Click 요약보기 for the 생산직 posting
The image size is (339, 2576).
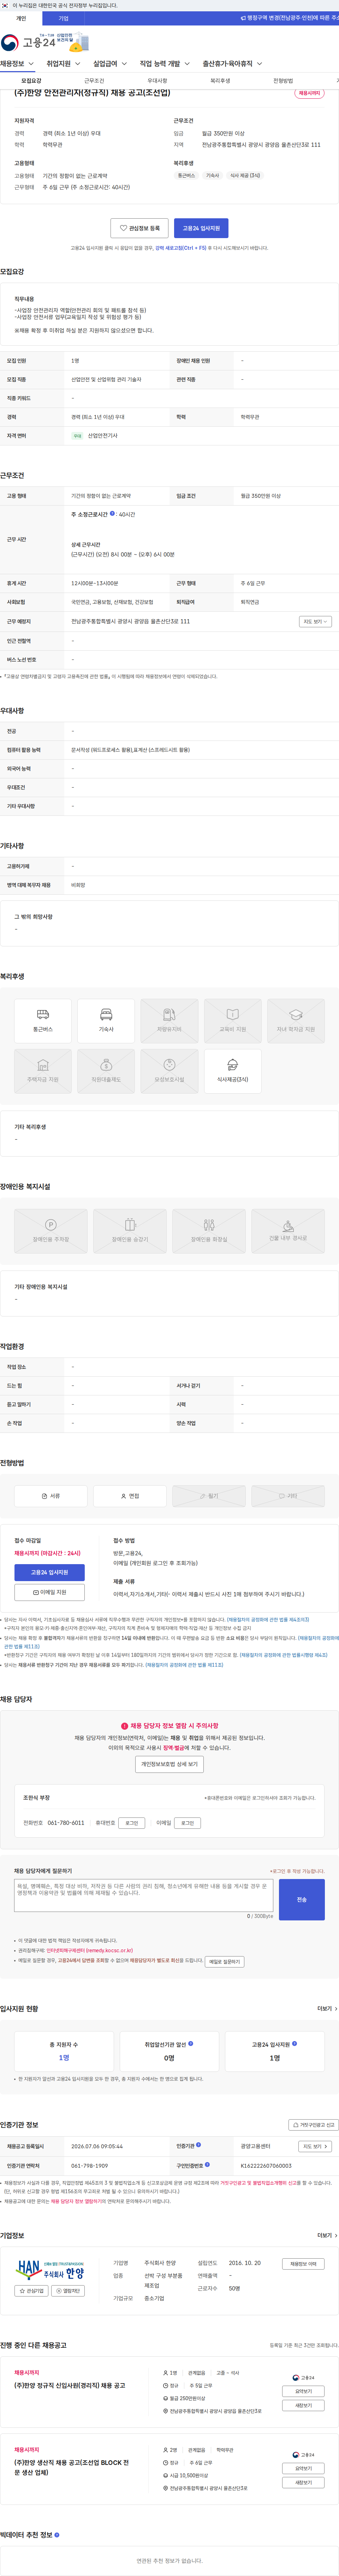click(x=303, y=2468)
